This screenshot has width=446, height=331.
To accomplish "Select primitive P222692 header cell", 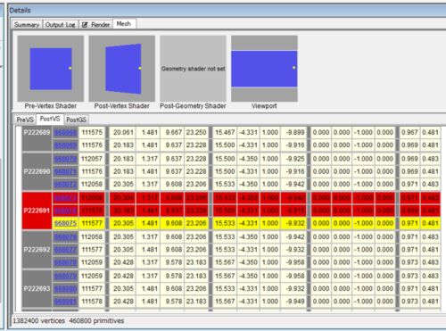I will [37, 250].
